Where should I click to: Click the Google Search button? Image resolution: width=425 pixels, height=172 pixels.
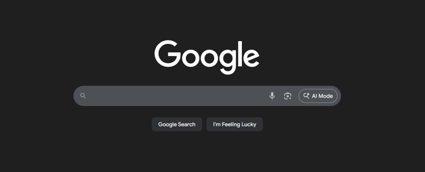click(x=177, y=124)
